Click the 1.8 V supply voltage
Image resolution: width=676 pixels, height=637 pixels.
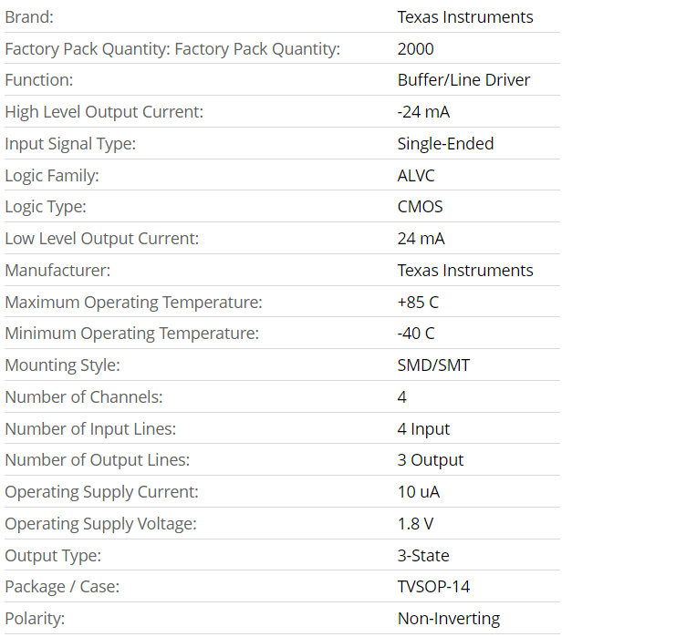tap(415, 524)
